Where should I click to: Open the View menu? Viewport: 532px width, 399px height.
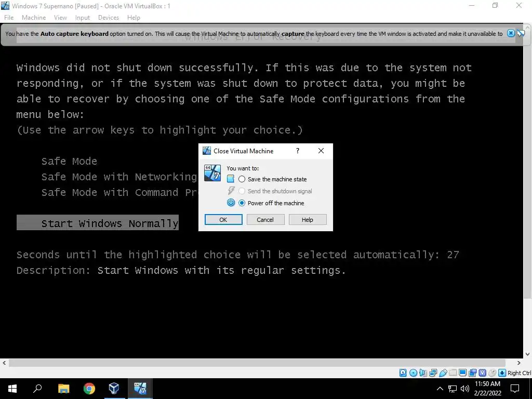point(60,17)
